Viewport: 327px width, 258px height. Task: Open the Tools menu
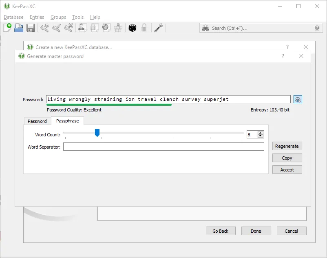[78, 17]
